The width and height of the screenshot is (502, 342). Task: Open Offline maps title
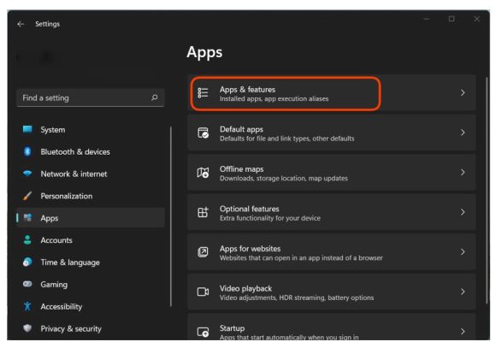[241, 169]
